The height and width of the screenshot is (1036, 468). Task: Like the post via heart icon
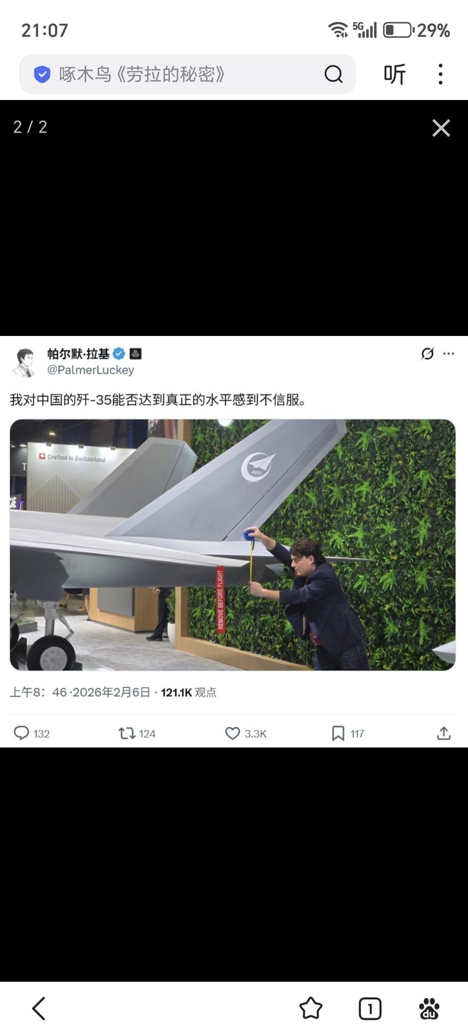[x=232, y=733]
